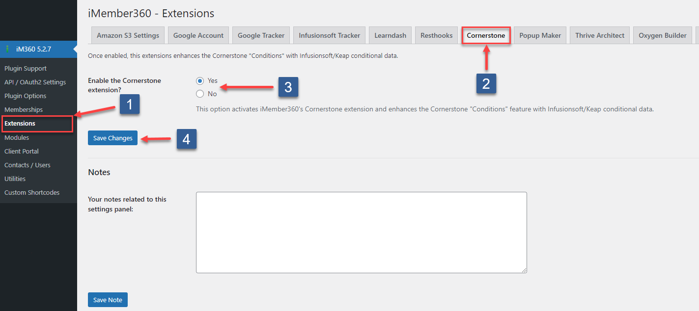Screen dimensions: 699x311
Task: Open the Google Account tab
Action: coord(198,35)
